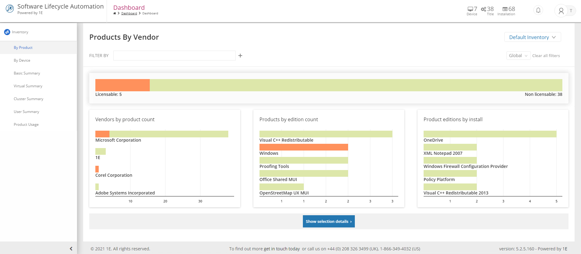Click Show selection details button
Image resolution: width=581 pixels, height=254 pixels.
329,221
